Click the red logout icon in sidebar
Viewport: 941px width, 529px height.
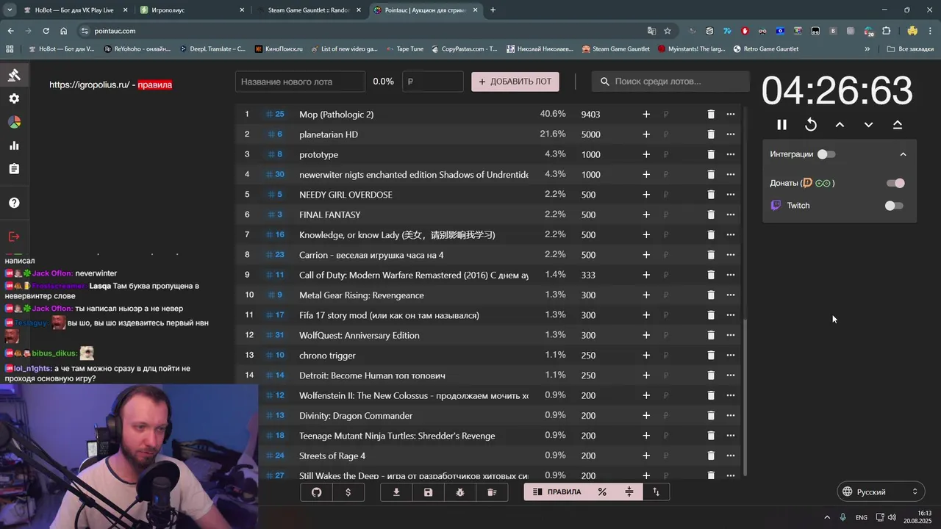click(x=14, y=237)
